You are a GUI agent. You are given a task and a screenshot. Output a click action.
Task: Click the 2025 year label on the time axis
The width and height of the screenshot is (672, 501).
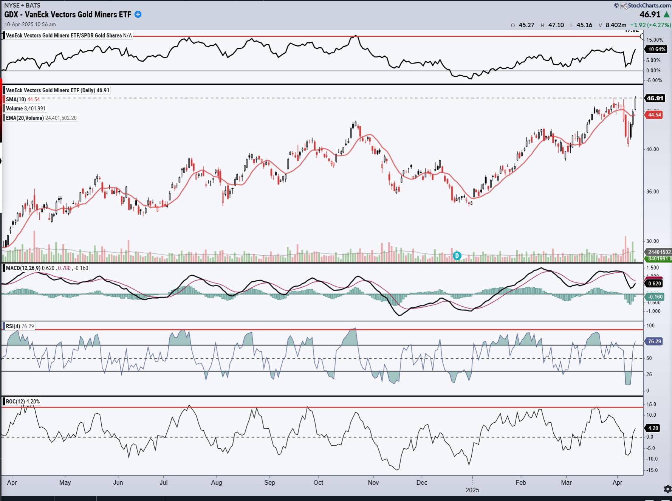coord(472,490)
